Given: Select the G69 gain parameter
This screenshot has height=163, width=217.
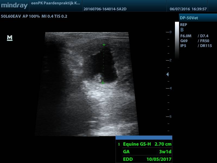Looking at the screenshot, I should pyautogui.click(x=184, y=41).
